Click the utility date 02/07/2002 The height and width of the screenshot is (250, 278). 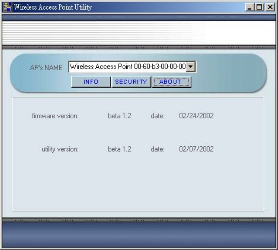[196, 149]
